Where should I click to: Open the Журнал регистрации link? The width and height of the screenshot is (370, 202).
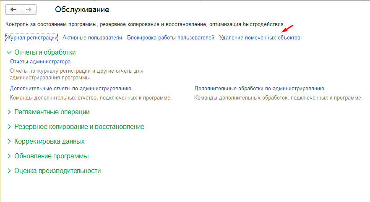31,37
